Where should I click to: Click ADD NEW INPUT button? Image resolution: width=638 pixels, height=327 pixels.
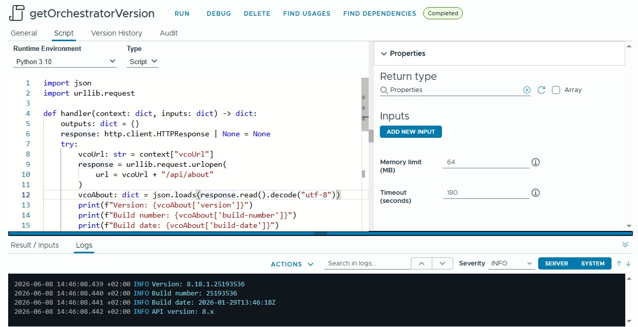point(411,132)
